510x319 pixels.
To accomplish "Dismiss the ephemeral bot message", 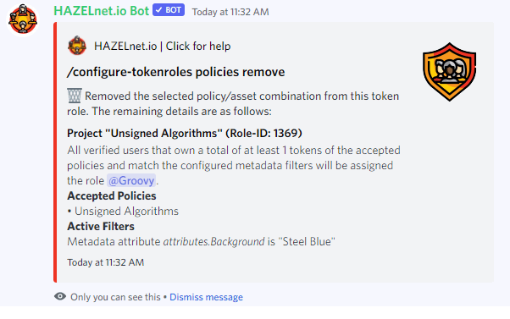I will (206, 297).
